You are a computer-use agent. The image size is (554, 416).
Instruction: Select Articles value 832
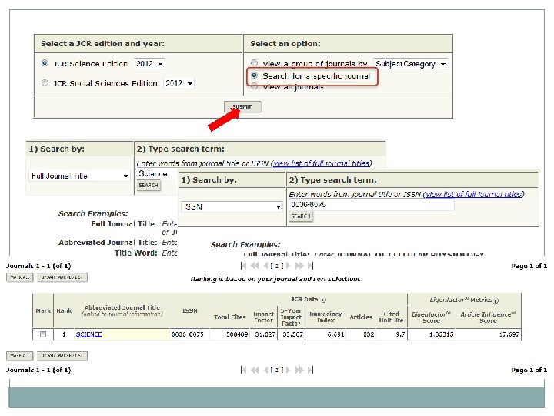[369, 334]
